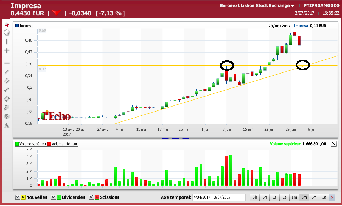
Task: Click the Impresa legend blue swatch
Action: (17, 26)
